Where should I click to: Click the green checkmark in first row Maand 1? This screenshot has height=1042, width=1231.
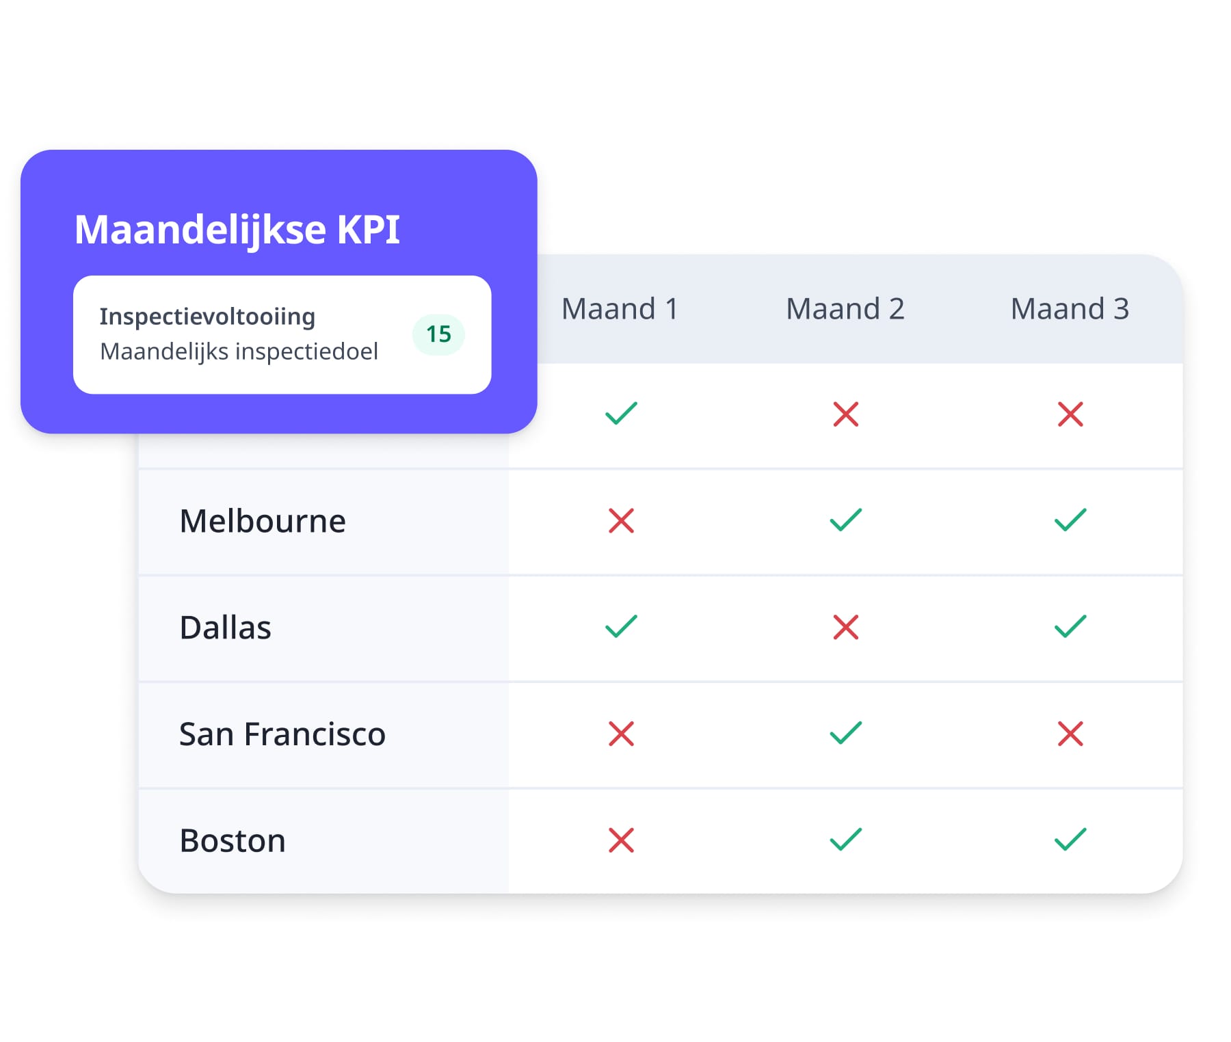[x=621, y=414]
